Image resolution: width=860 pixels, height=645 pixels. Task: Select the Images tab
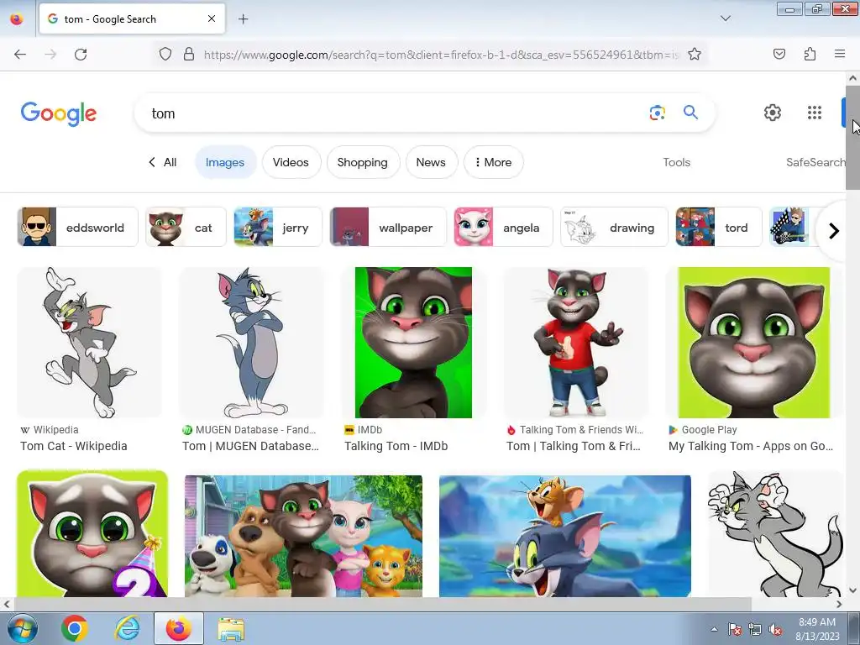point(225,162)
